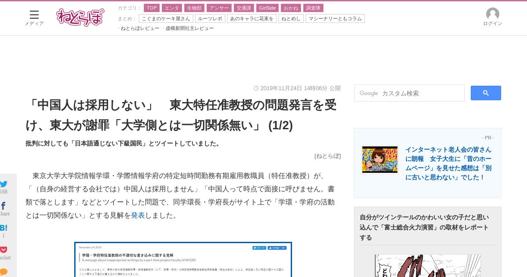
Task: Click the [ねとらぼ] author credit
Action: click(x=328, y=156)
